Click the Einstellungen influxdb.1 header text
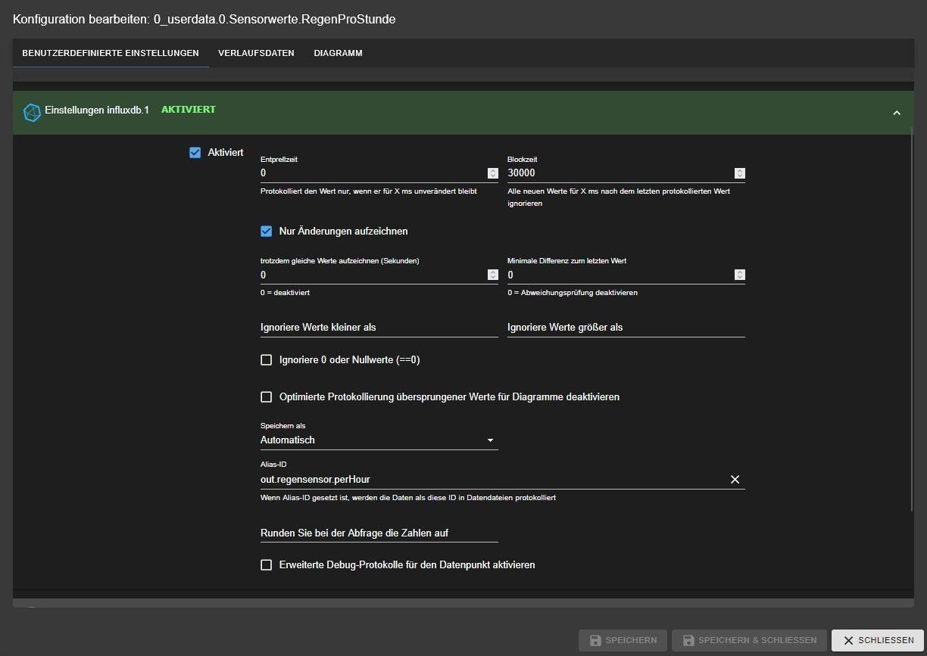The image size is (927, 656). [x=97, y=110]
